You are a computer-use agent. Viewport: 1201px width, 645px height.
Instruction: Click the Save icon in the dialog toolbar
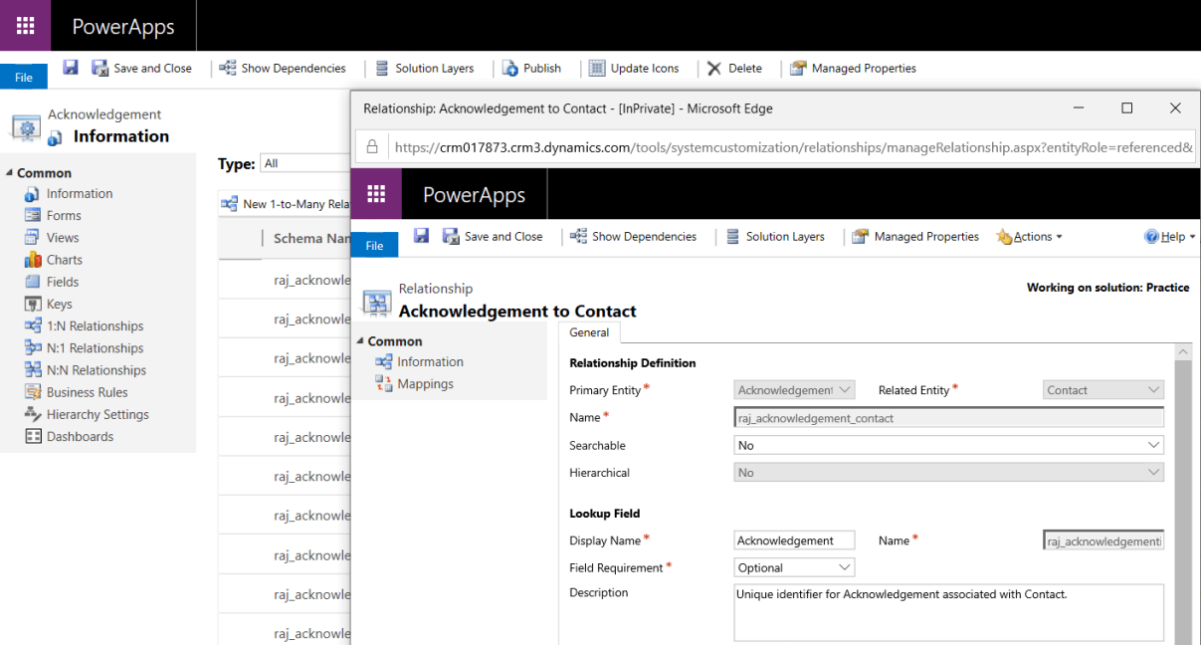(420, 236)
